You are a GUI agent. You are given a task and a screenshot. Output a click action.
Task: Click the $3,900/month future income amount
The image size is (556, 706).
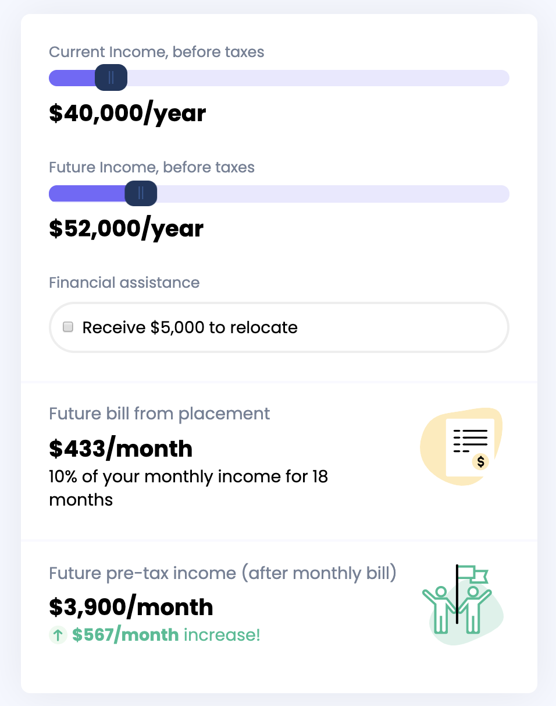pyautogui.click(x=131, y=607)
